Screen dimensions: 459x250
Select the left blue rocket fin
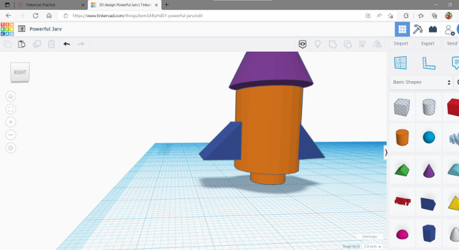coord(221,141)
